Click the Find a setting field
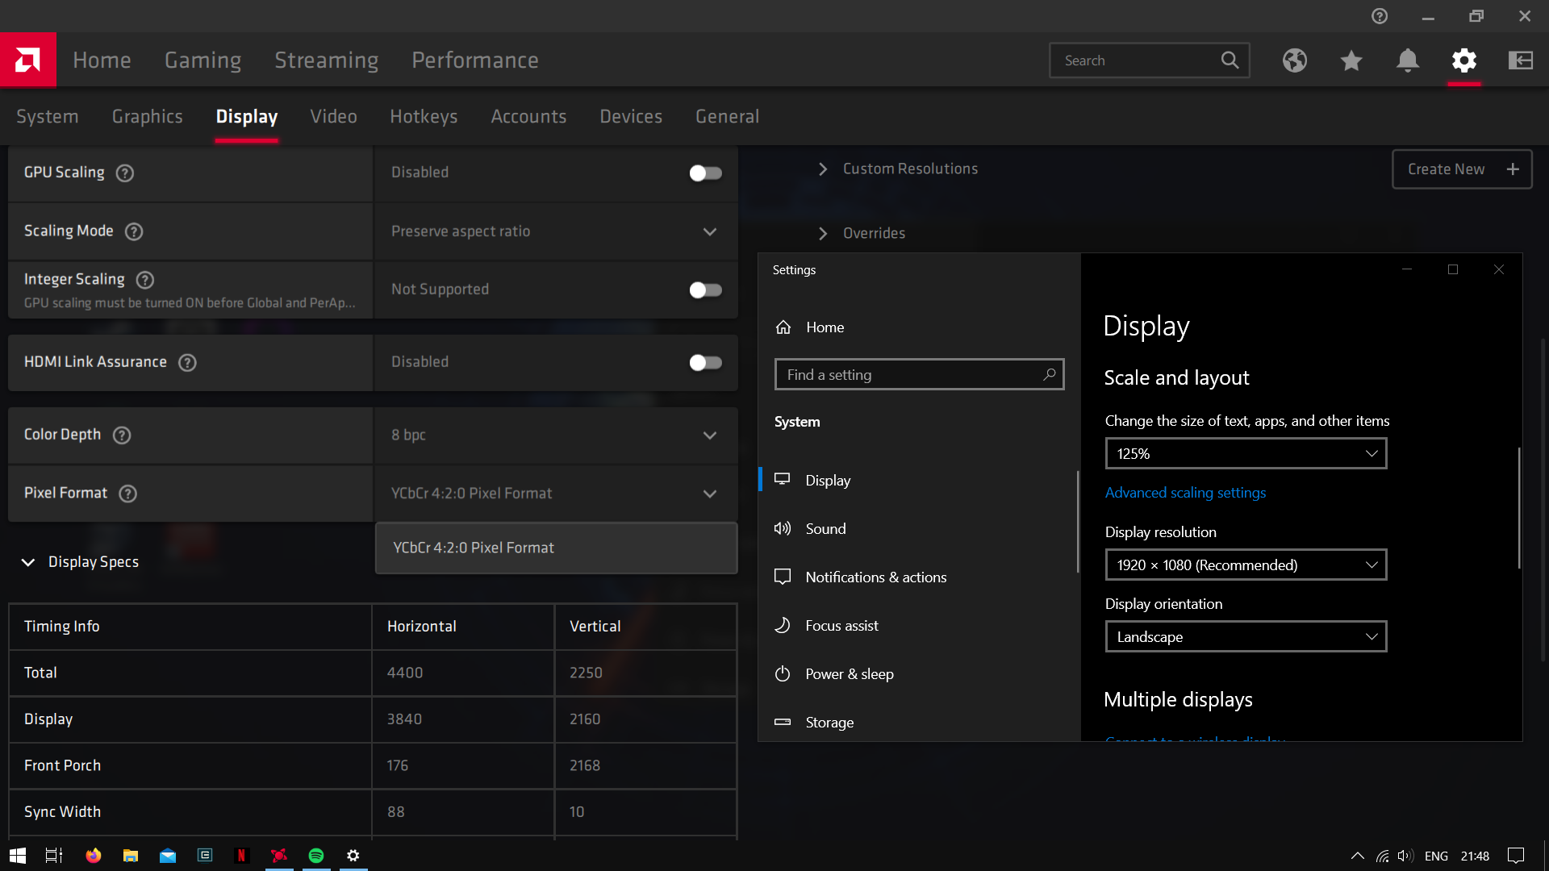Viewport: 1549px width, 871px height. [912, 375]
